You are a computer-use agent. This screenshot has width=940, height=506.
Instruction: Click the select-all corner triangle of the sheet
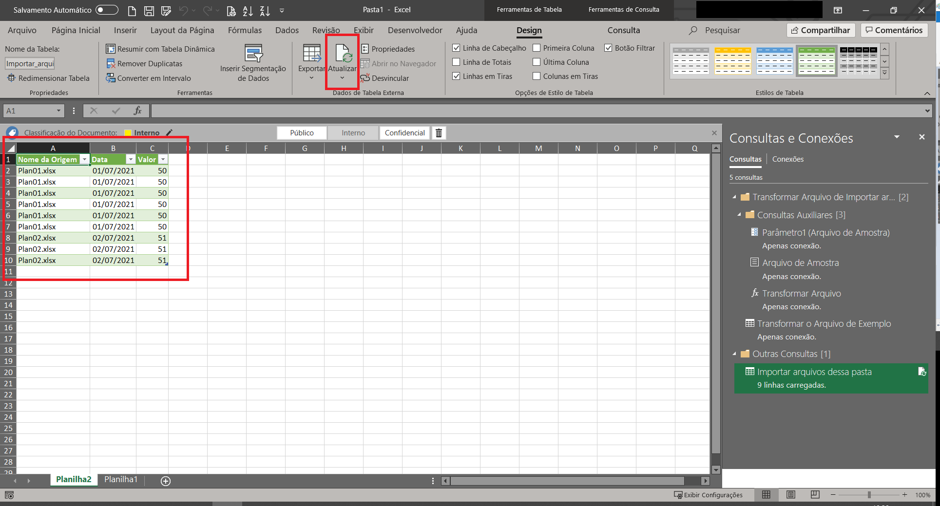[10, 148]
